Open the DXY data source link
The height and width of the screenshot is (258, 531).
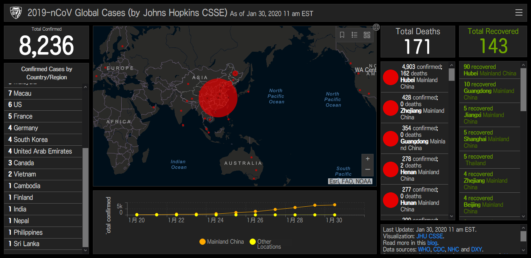tap(477, 249)
